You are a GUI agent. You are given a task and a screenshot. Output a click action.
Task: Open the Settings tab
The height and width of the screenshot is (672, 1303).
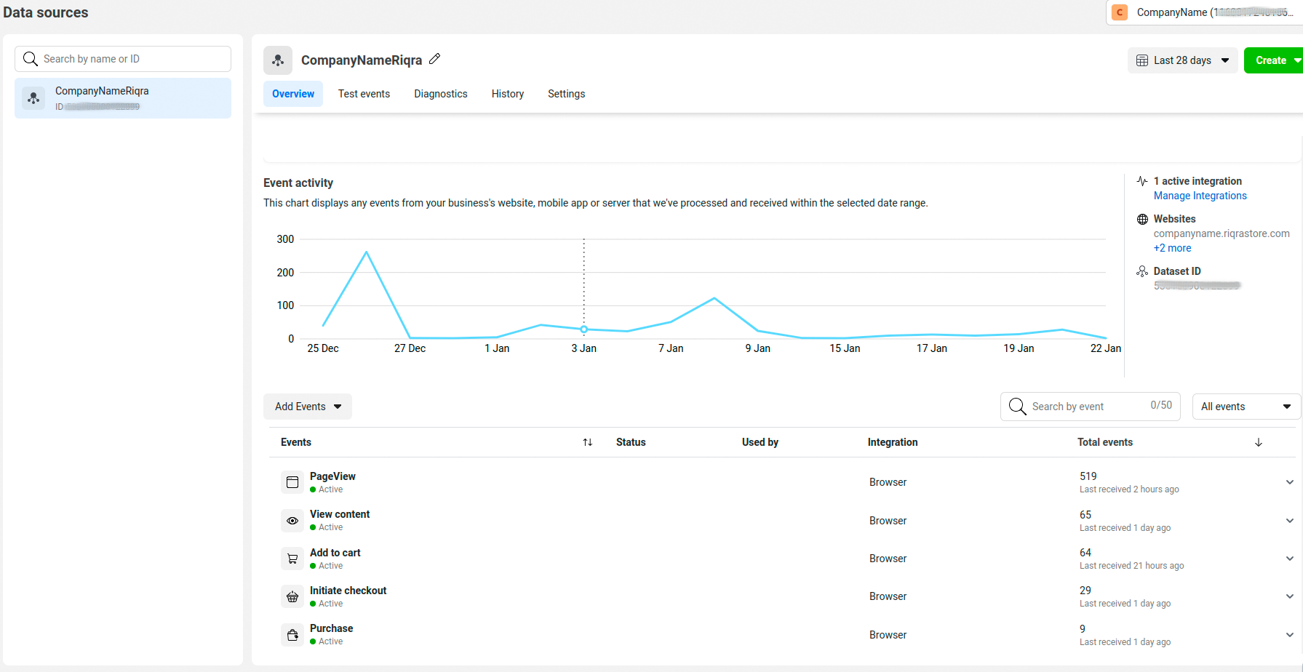tap(567, 94)
